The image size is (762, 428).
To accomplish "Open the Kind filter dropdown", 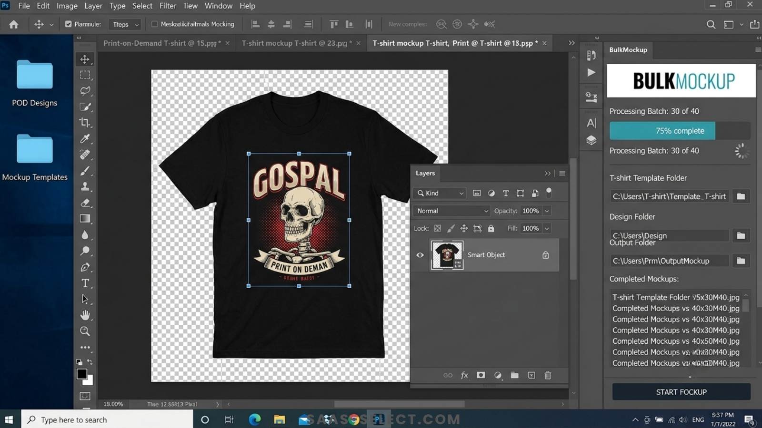I will click(440, 193).
